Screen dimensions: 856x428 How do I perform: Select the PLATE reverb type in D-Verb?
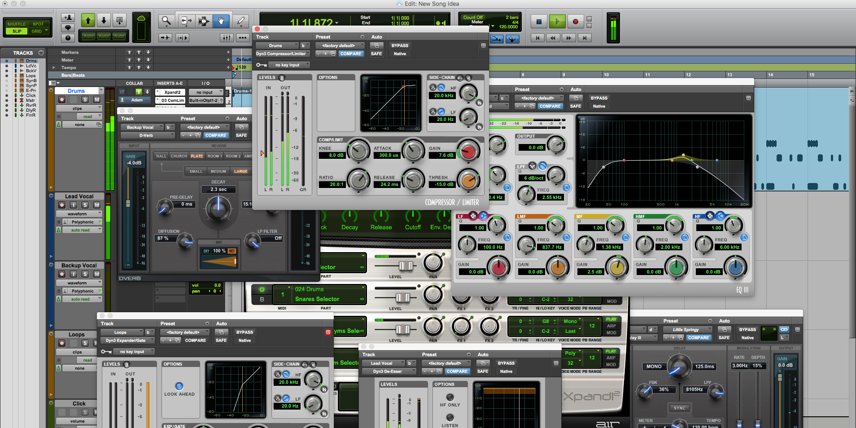tap(197, 156)
